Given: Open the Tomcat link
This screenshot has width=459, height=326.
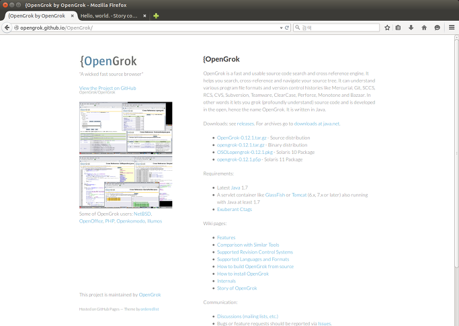Looking at the screenshot, I should pos(299,195).
